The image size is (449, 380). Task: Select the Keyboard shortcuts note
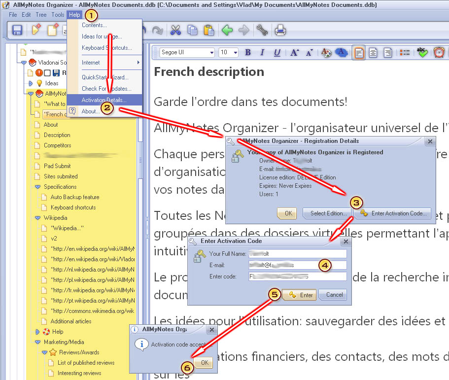click(73, 207)
